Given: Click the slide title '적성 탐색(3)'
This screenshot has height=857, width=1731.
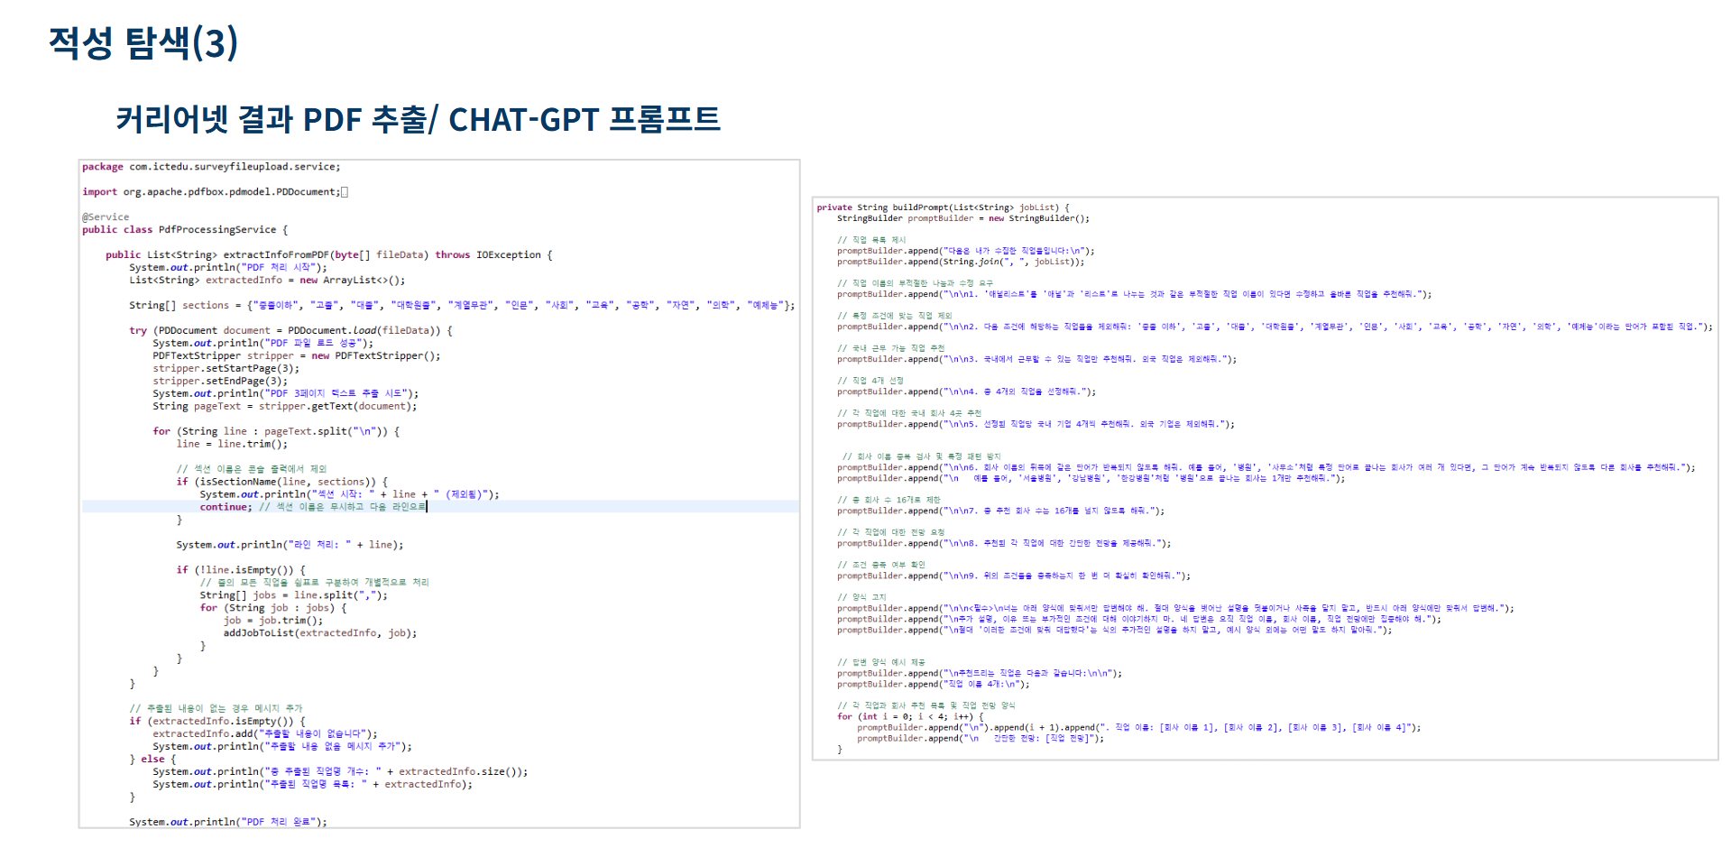Looking at the screenshot, I should click(x=143, y=42).
